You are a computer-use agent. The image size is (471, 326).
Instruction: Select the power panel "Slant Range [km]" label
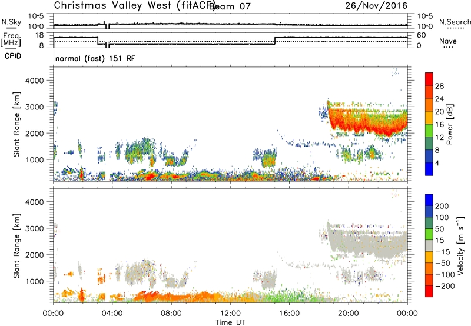(16, 124)
